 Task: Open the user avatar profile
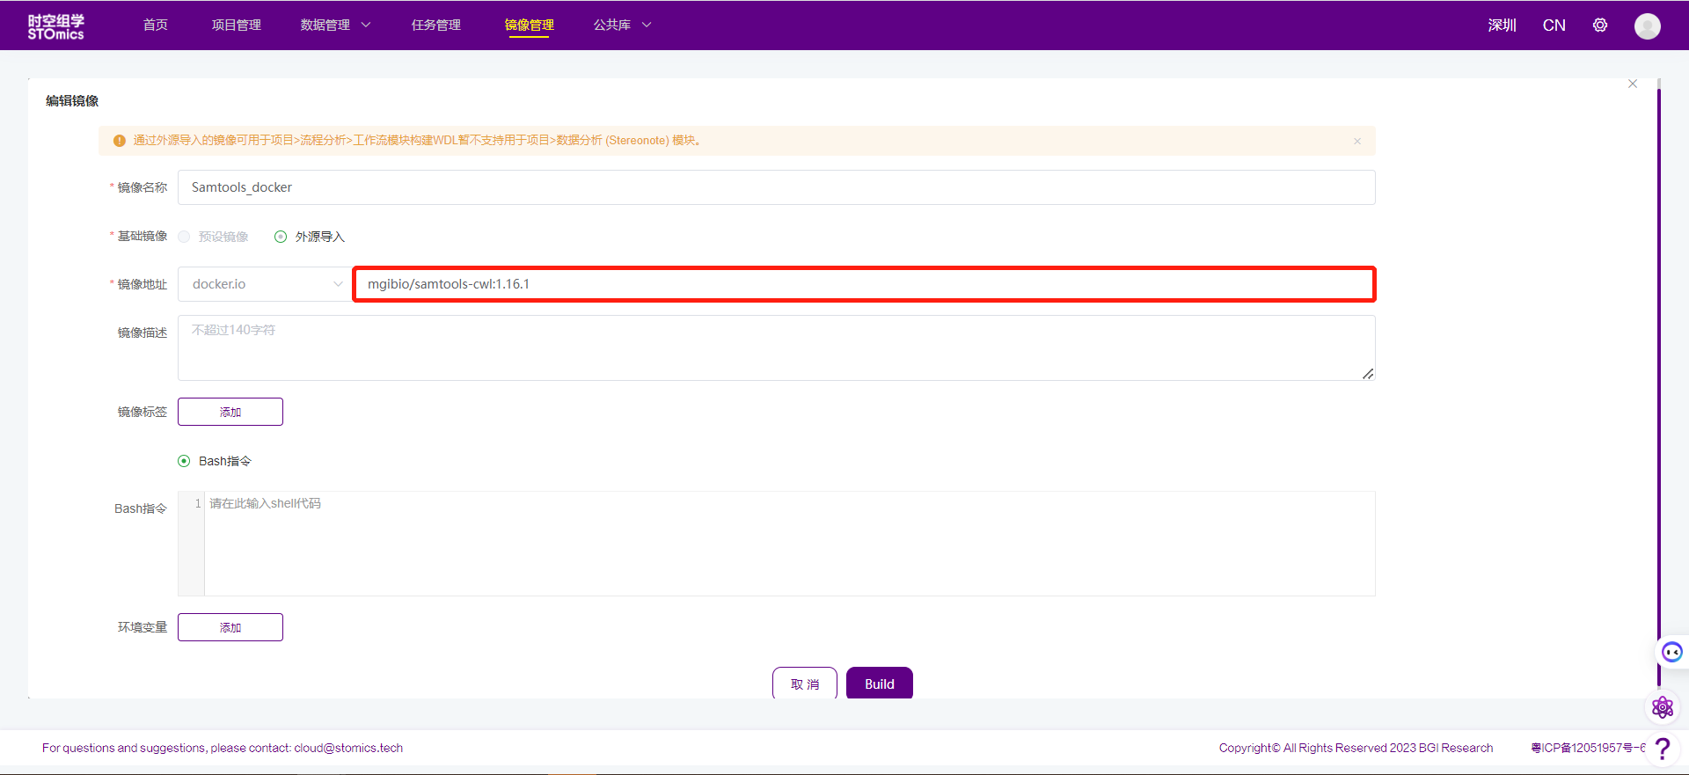[1647, 26]
